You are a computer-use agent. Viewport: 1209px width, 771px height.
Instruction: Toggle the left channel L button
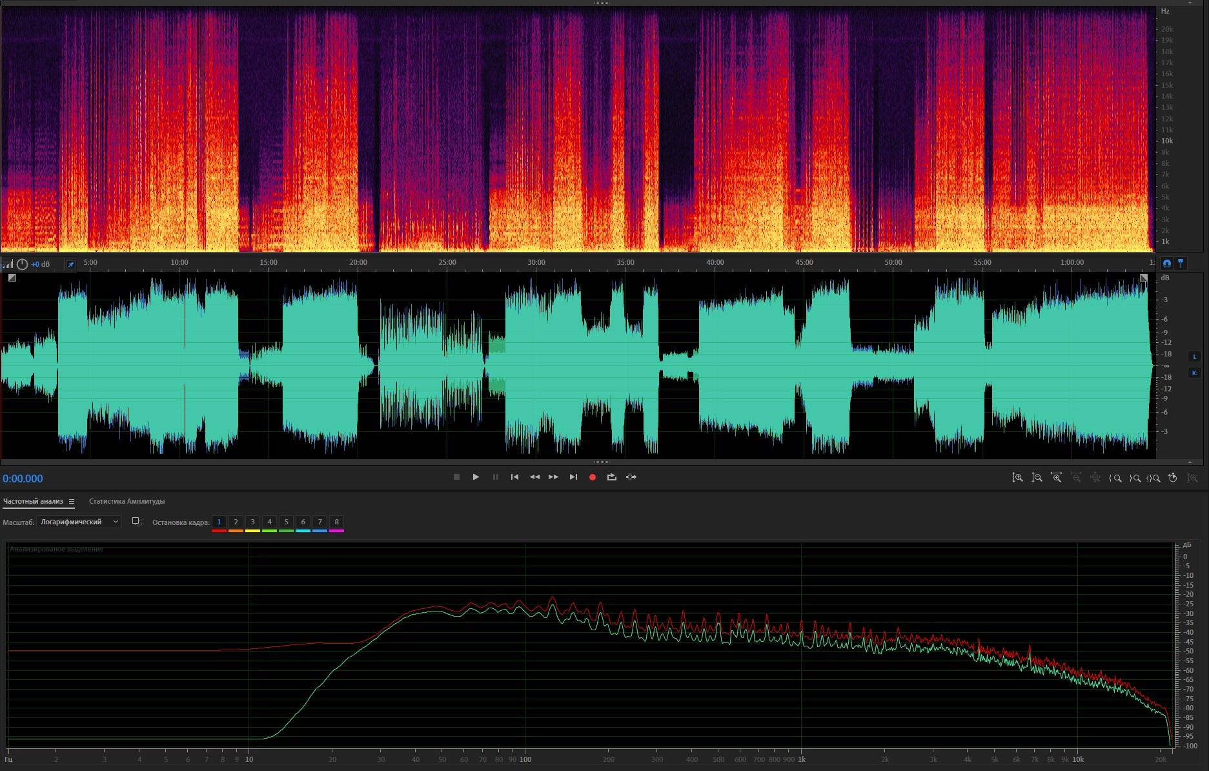1194,356
